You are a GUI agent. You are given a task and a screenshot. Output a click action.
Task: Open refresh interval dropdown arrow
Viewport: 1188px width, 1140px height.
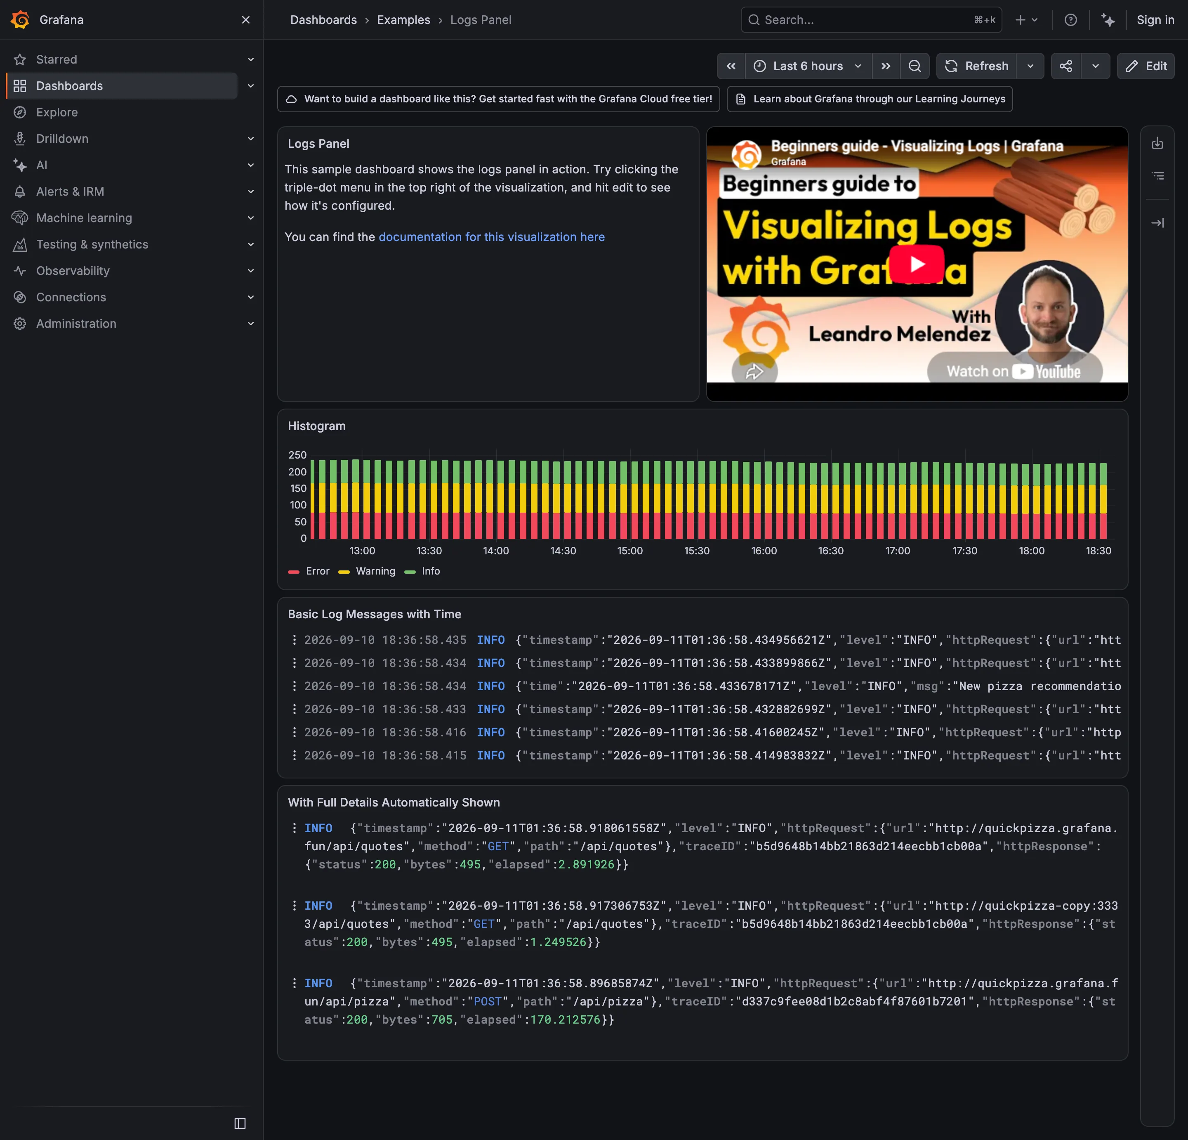point(1030,66)
